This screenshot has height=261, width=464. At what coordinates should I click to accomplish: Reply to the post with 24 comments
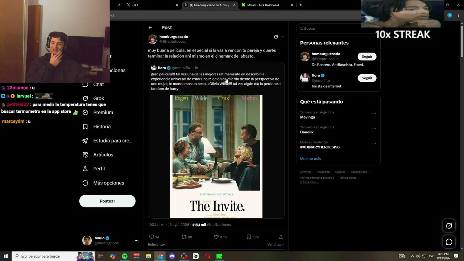(154, 237)
